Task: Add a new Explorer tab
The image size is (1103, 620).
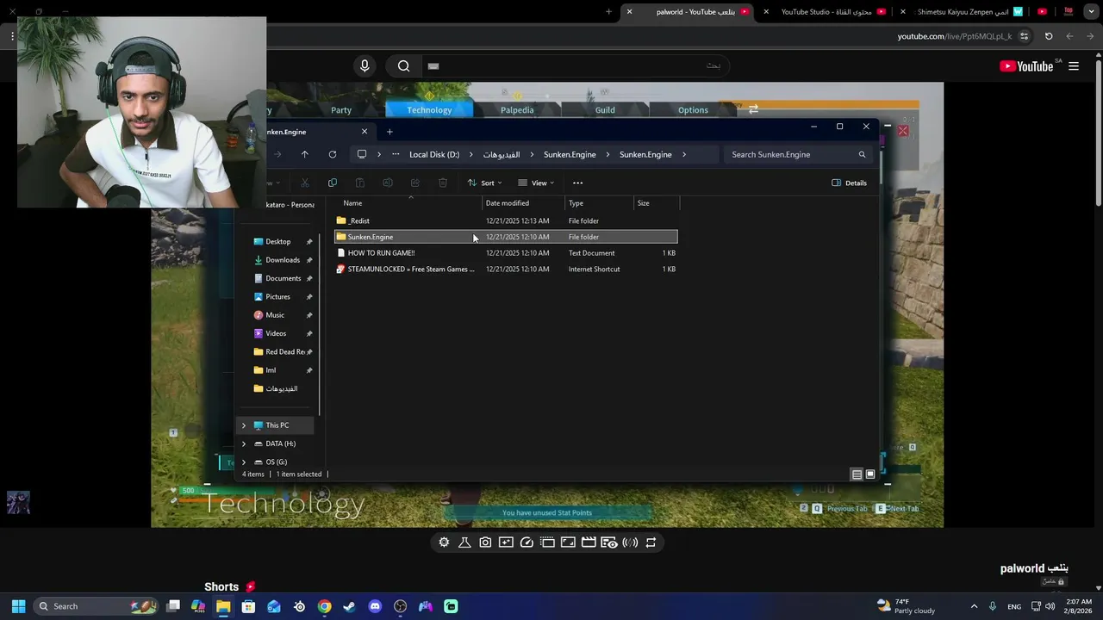Action: tap(389, 132)
